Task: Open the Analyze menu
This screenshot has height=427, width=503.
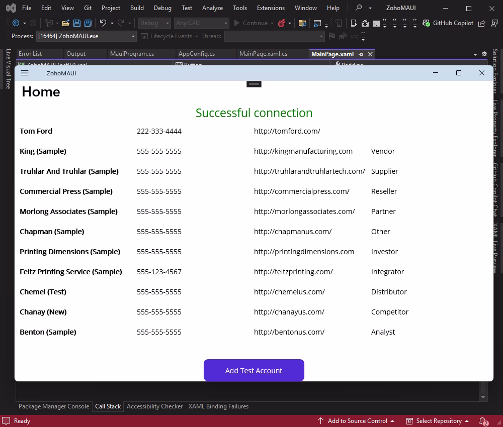Action: tap(212, 8)
